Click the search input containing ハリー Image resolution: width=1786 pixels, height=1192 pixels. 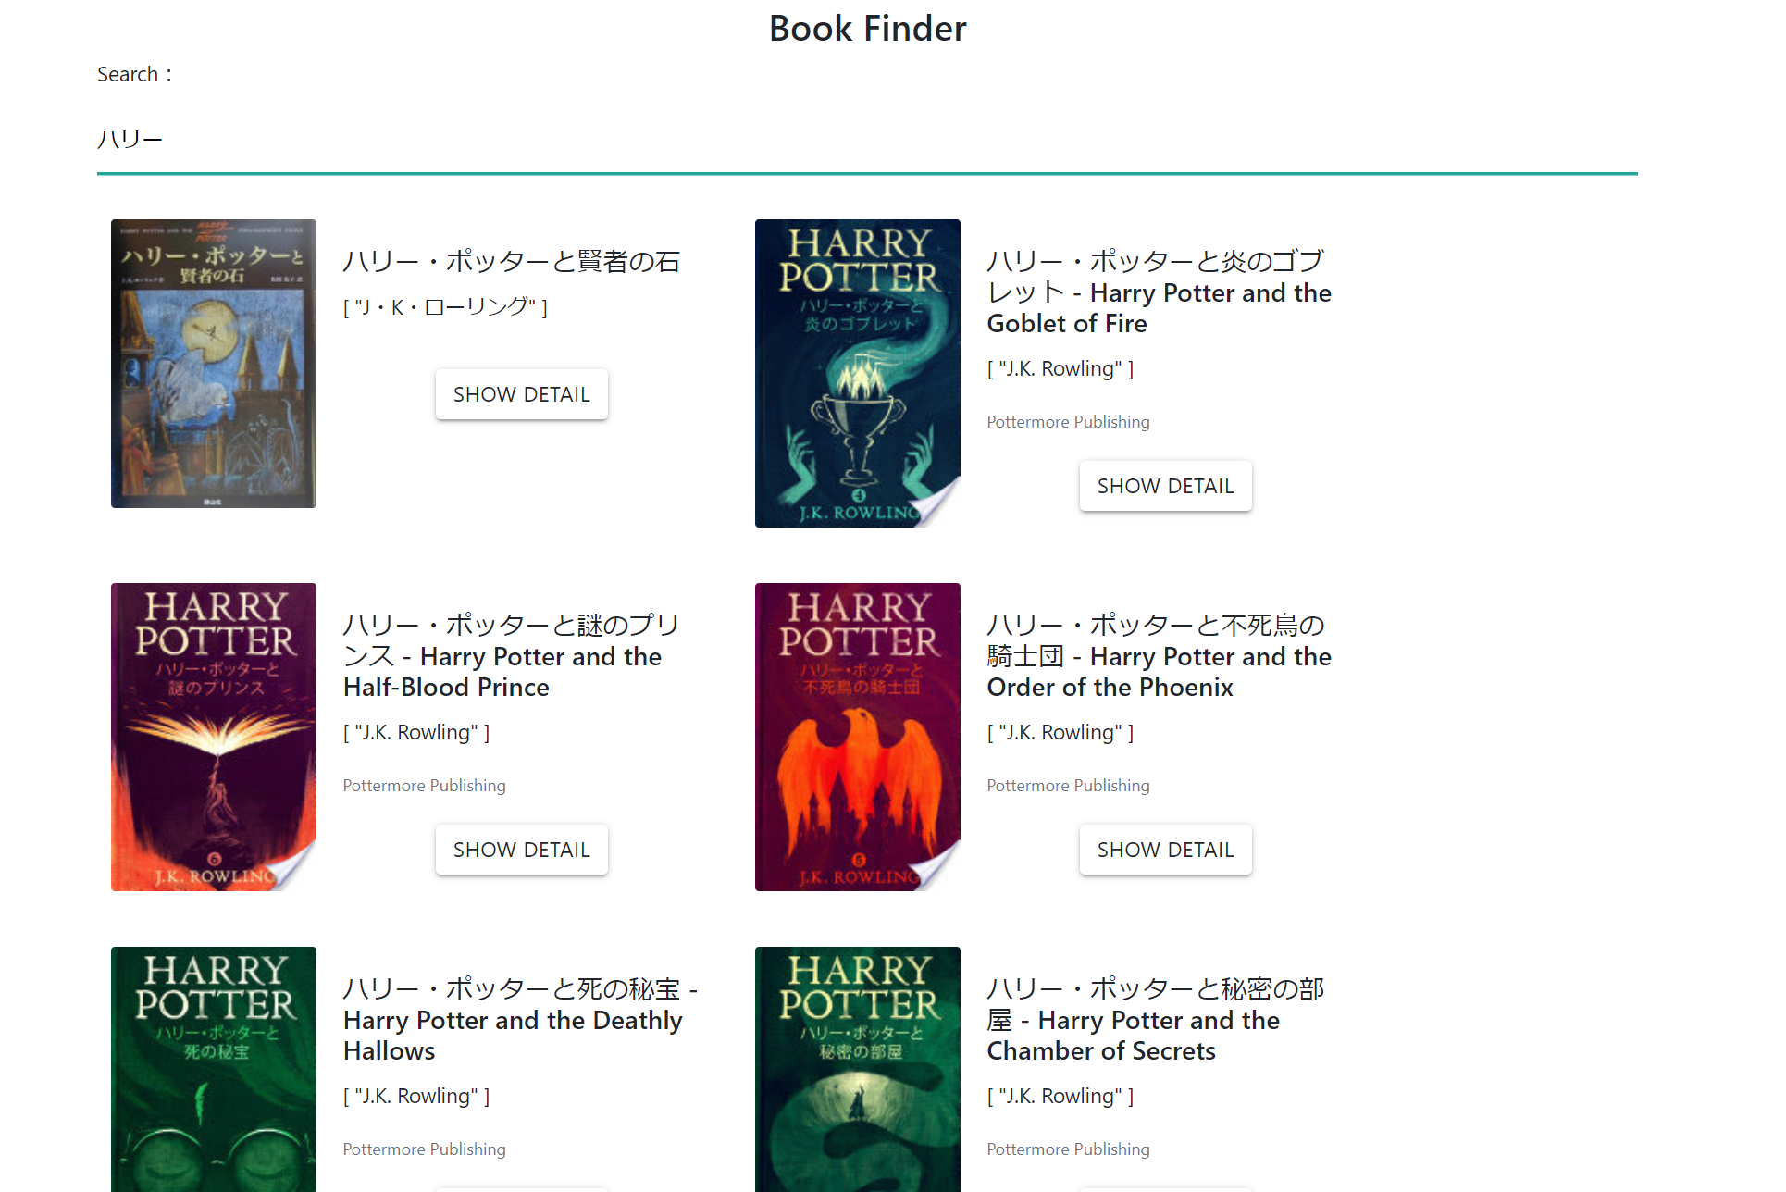867,139
